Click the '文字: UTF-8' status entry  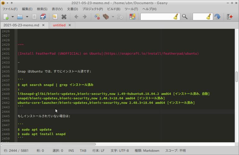coord(119,151)
